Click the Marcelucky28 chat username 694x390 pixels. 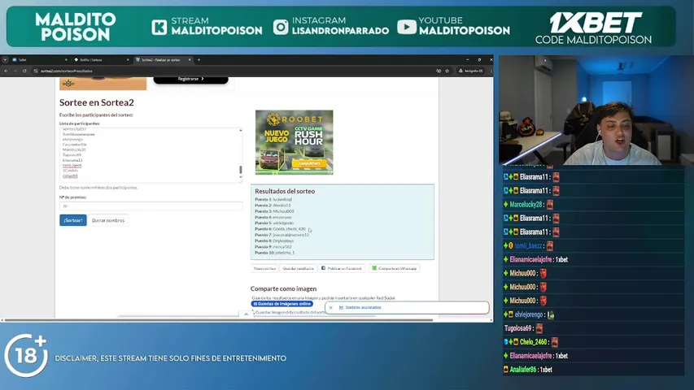tap(526, 204)
